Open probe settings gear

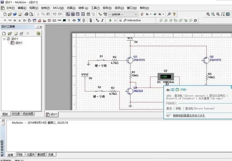196,21
